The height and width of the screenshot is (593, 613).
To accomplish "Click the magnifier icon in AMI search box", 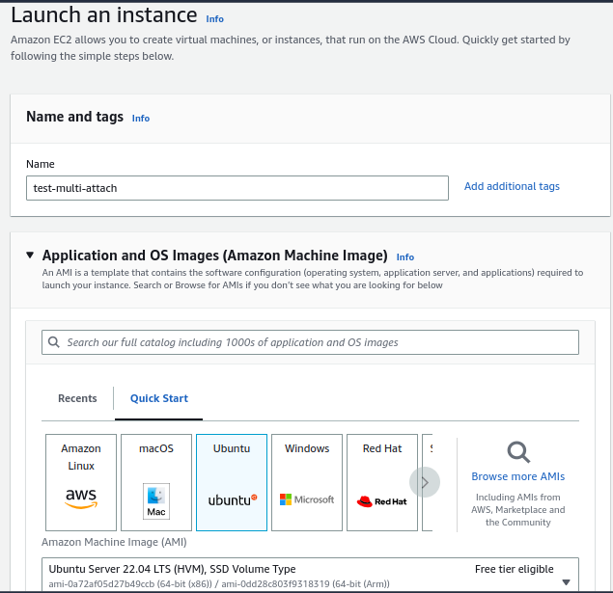I will [x=53, y=342].
